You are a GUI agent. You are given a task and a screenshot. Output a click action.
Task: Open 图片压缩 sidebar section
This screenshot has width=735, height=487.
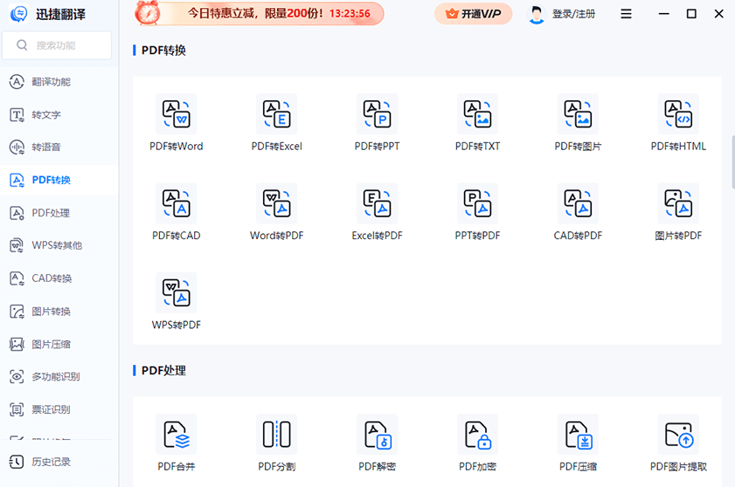tap(59, 344)
